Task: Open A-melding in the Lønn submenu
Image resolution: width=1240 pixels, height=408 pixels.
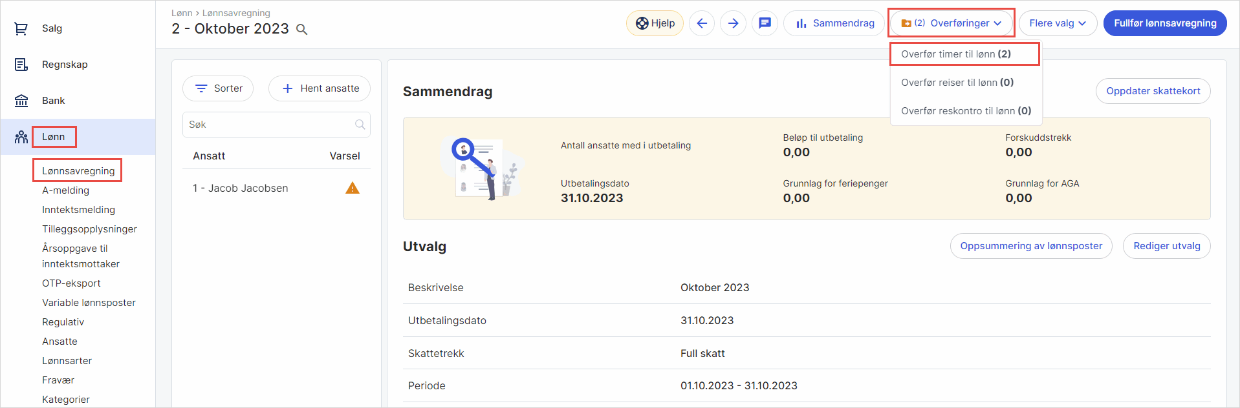Action: (x=65, y=190)
